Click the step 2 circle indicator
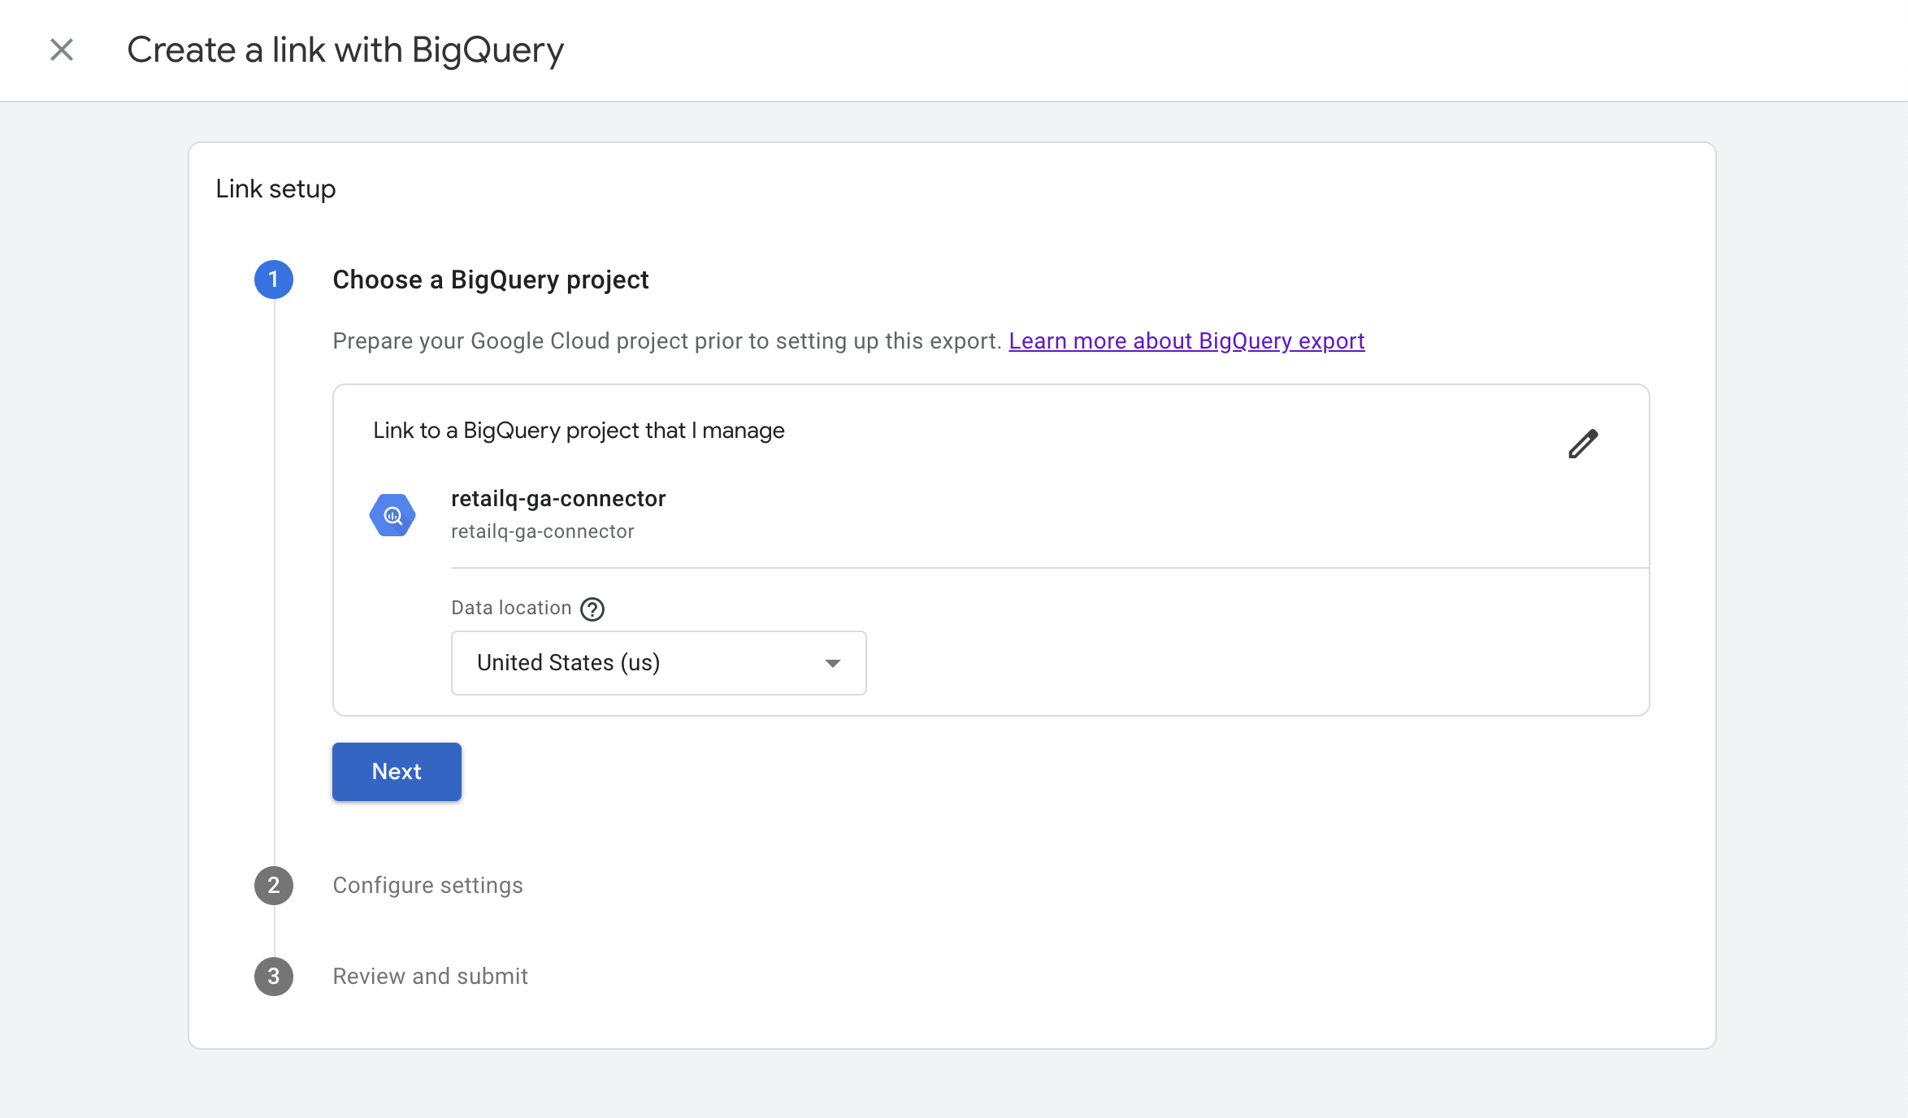 coord(274,886)
